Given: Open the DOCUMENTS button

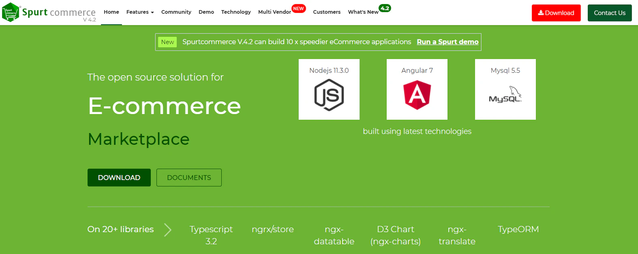Looking at the screenshot, I should click(x=189, y=178).
